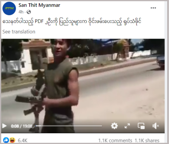169x144 pixels.
Task: Click the Burmese post caption text
Action: 72,21
